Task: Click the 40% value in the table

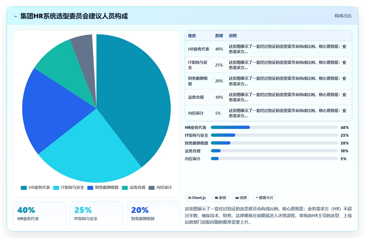Action: (x=219, y=49)
